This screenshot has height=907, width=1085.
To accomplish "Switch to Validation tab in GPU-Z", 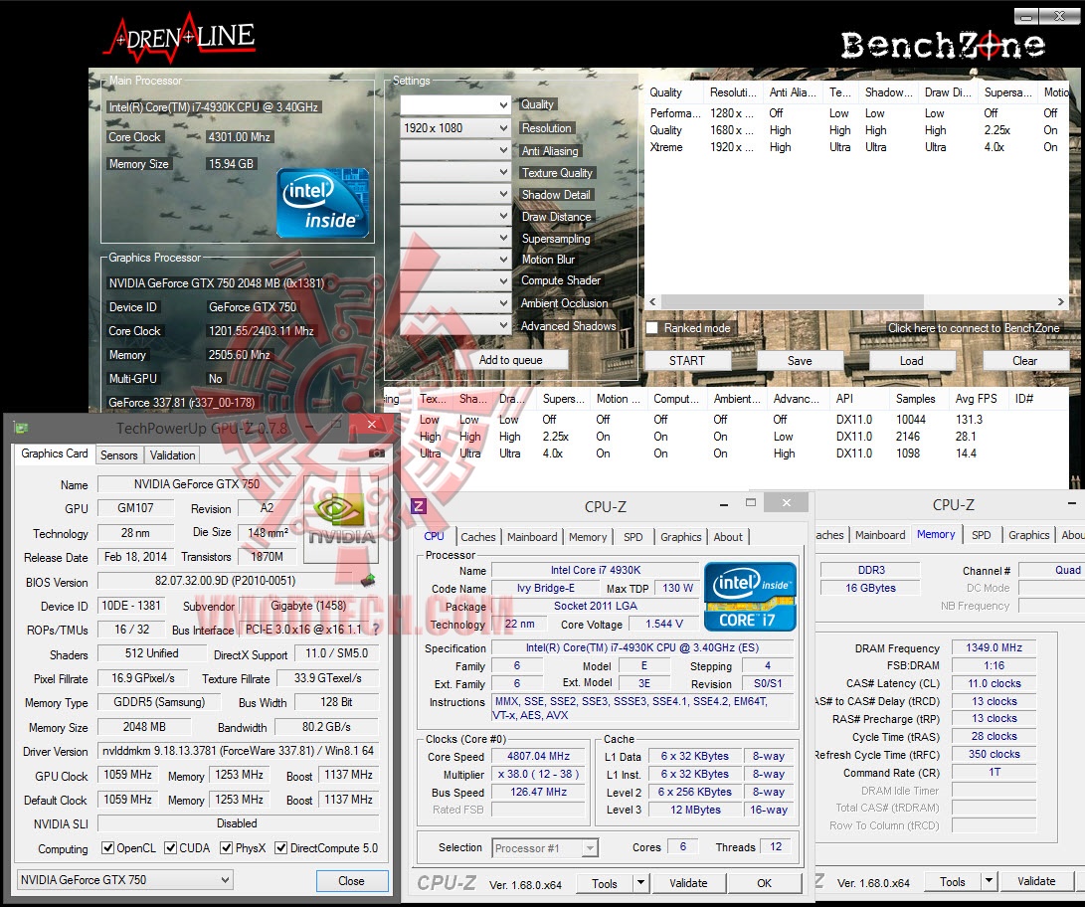I will [x=172, y=454].
